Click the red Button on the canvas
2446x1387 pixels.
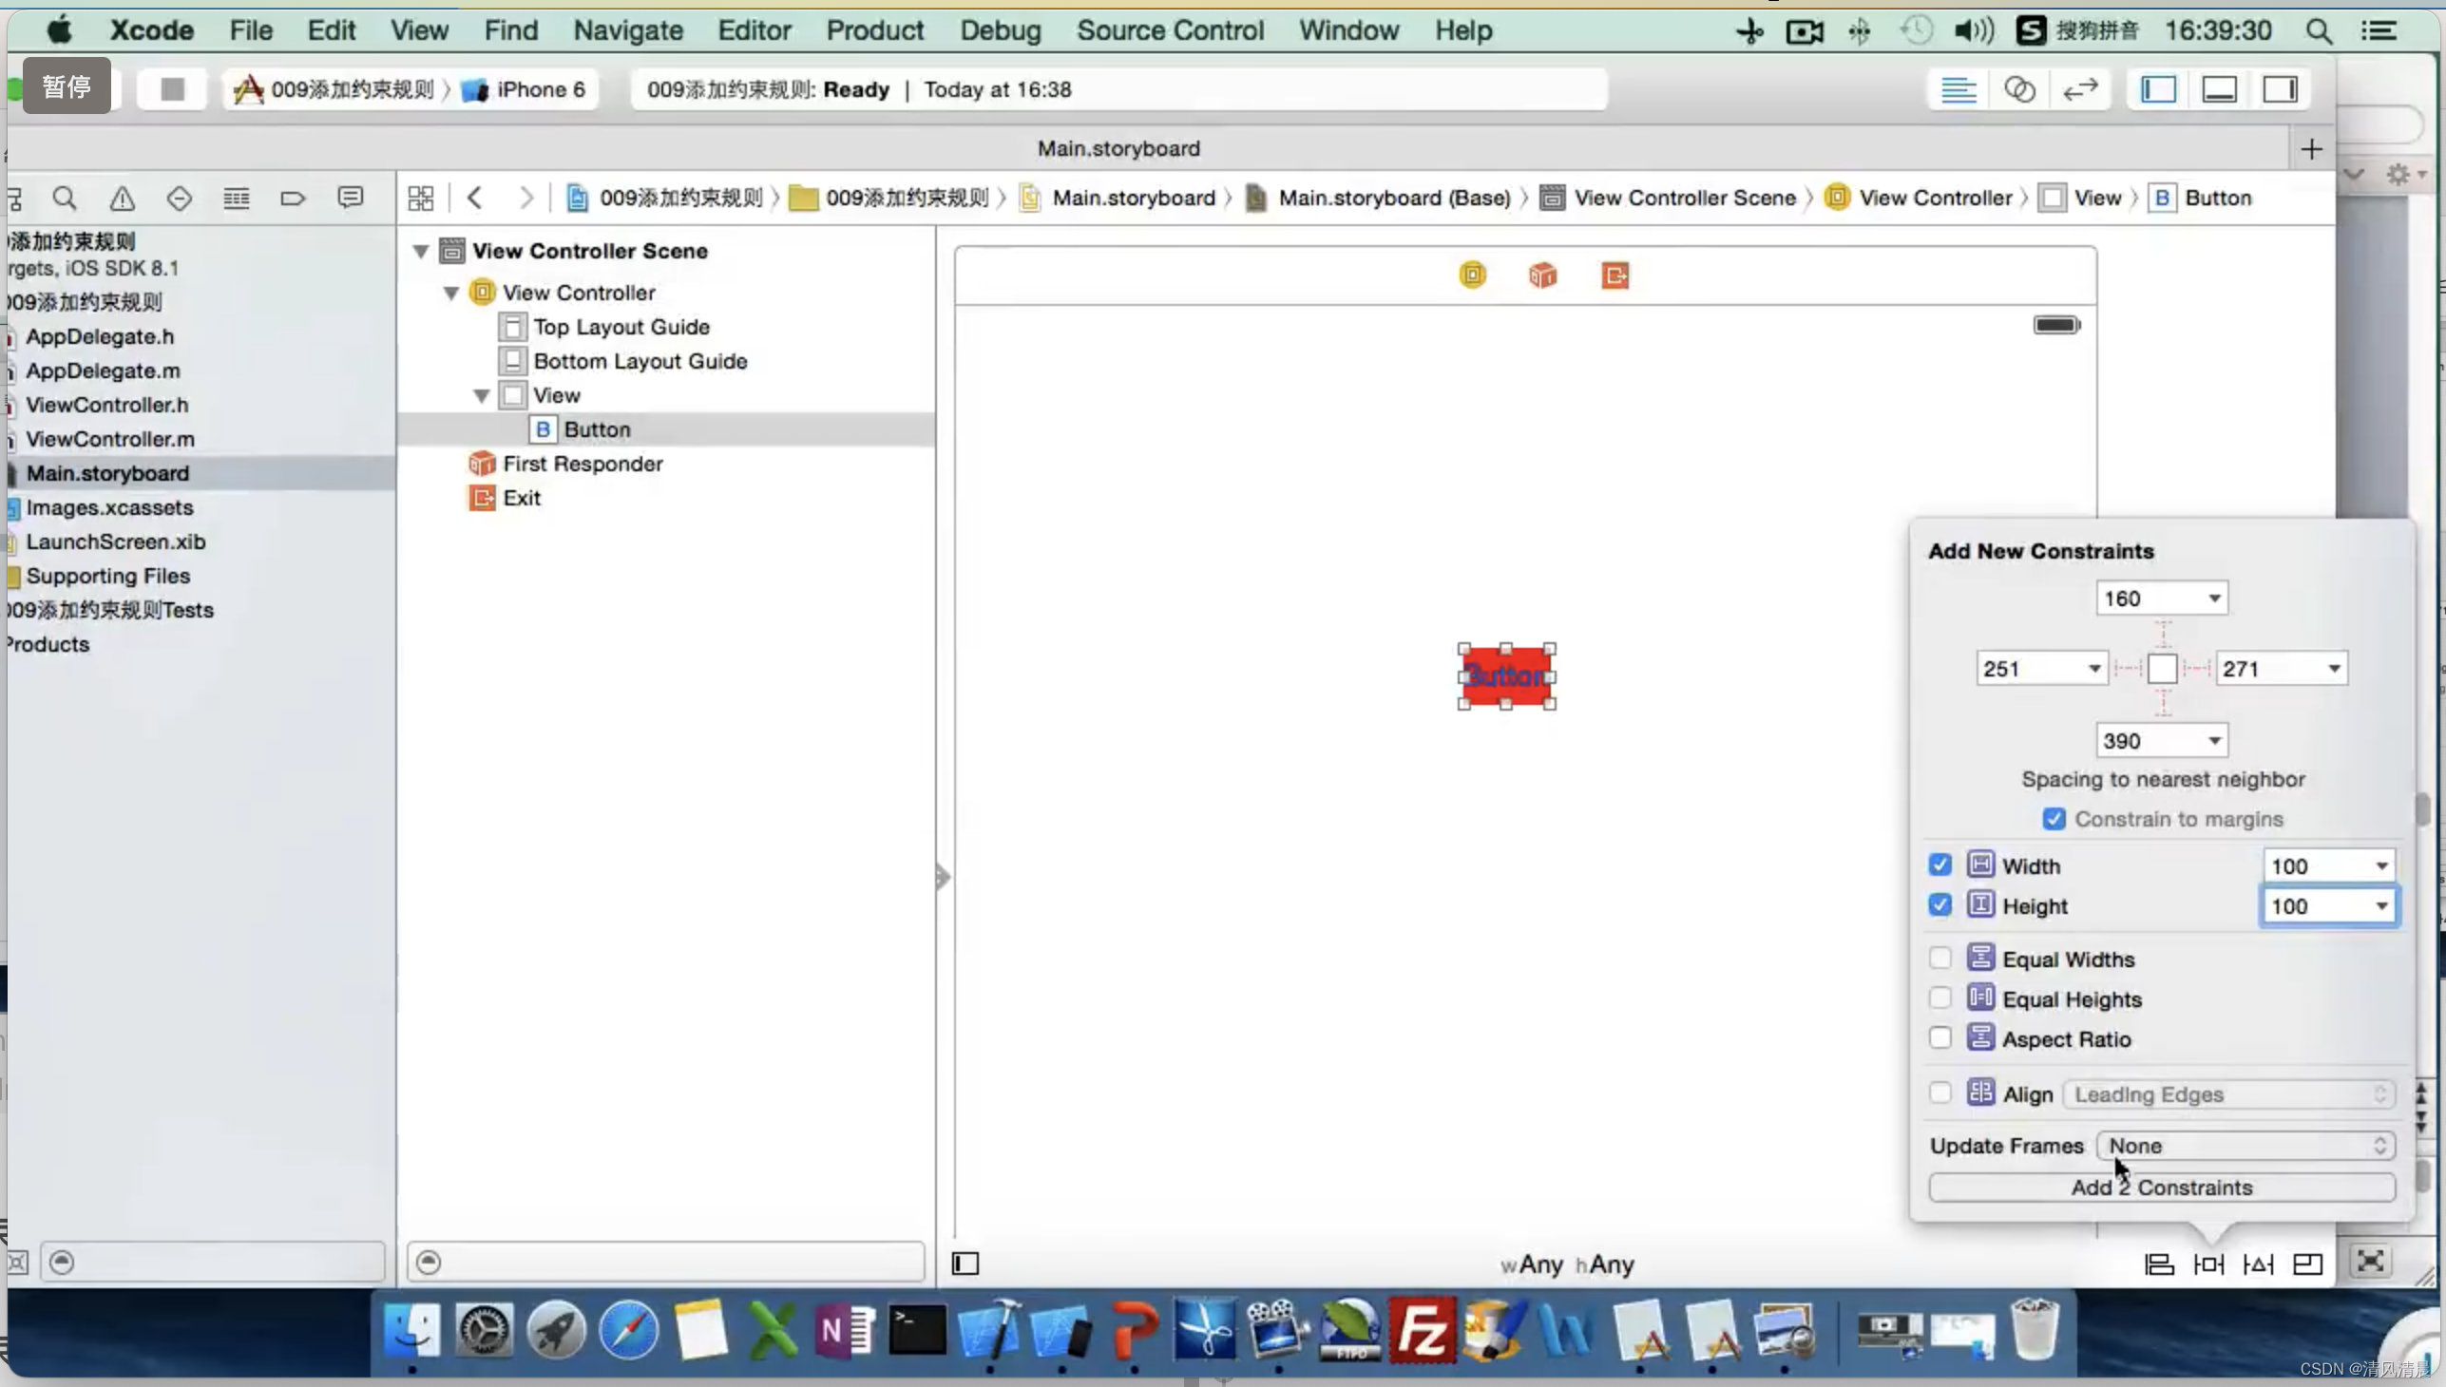(1505, 676)
